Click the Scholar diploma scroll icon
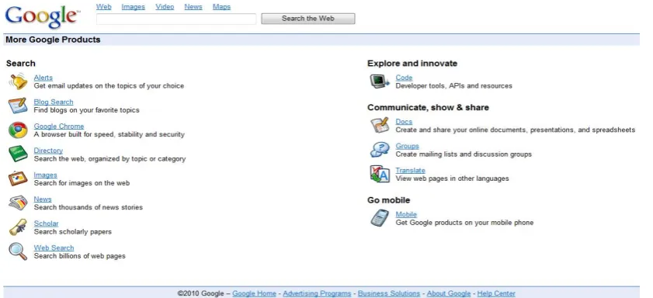 (x=18, y=227)
